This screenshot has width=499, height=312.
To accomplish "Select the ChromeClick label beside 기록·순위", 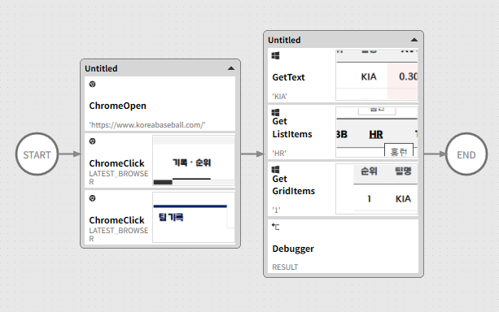I will [116, 163].
